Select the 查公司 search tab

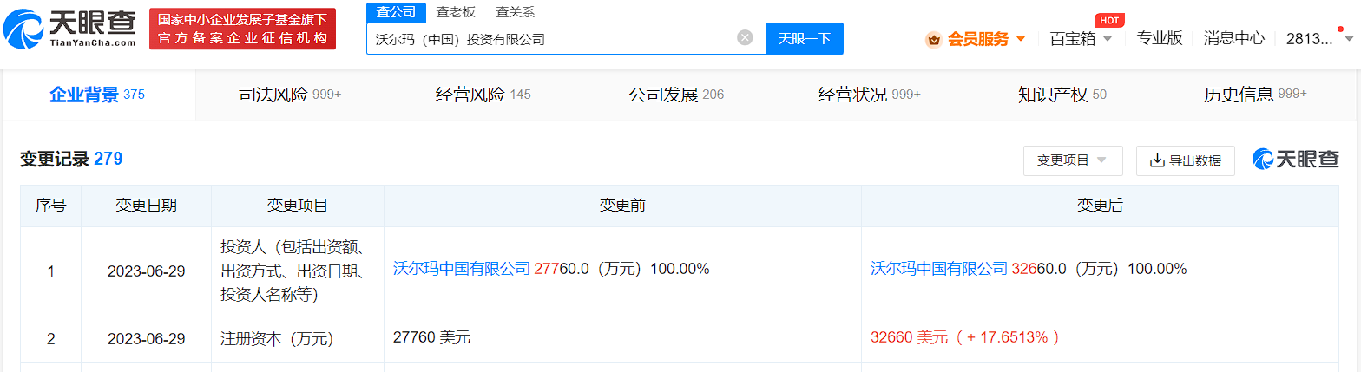[396, 11]
